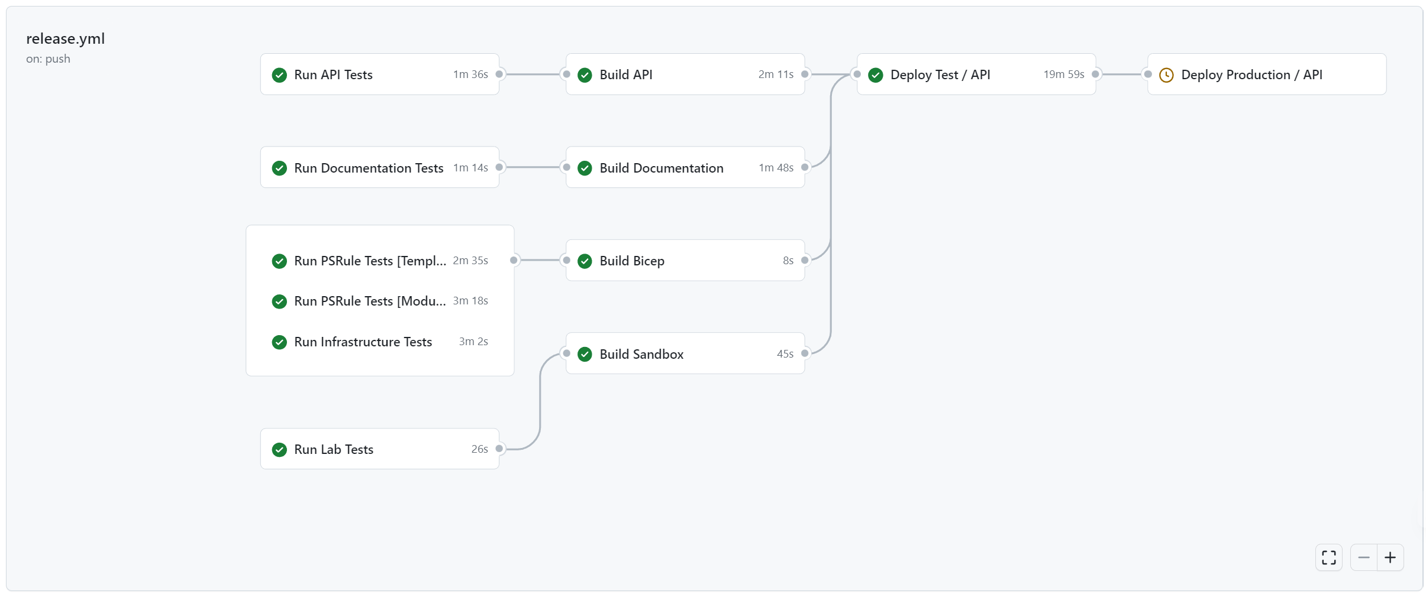Open the Deploy Production / API job

1252,74
